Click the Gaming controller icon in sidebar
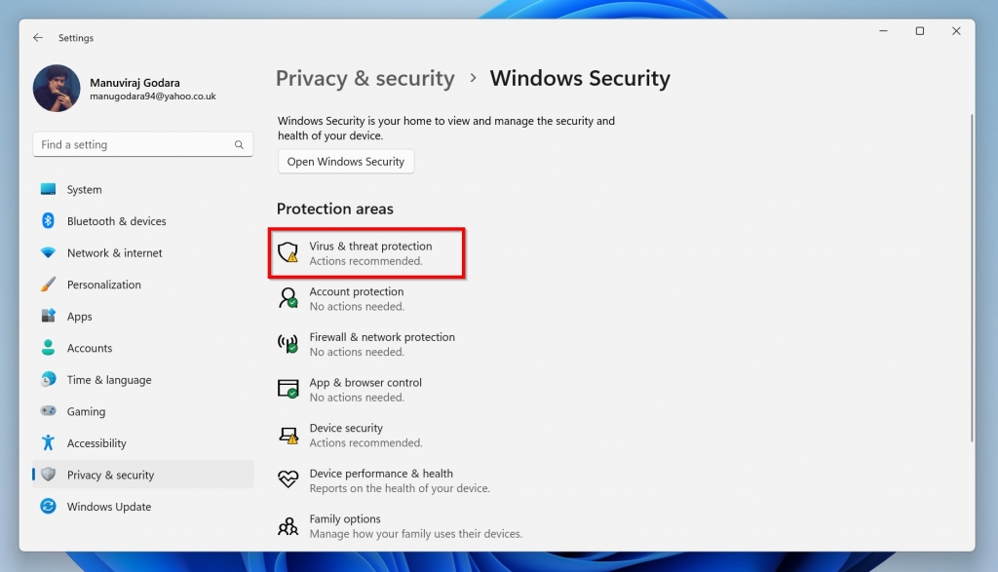This screenshot has height=572, width=998. [x=47, y=411]
